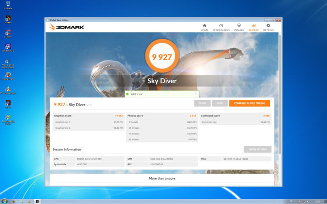Click the green Valid score checkmark icon

coord(127,94)
